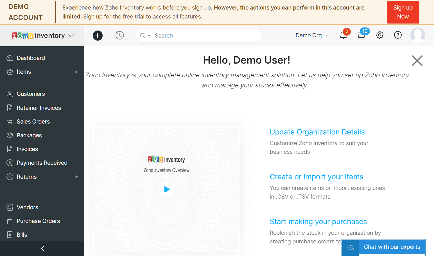
Task: Click the Bills receipt icon
Action: coord(10,235)
